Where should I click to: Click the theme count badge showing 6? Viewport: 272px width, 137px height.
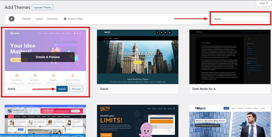point(12,19)
